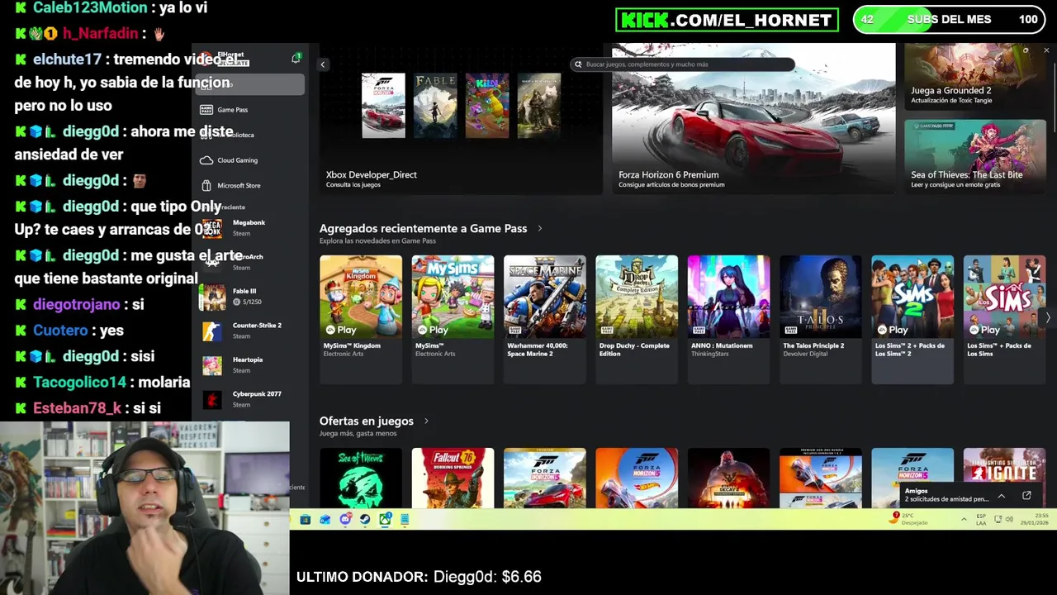
Task: Open the 'Juega a Grounded 2' tile
Action: [975, 76]
